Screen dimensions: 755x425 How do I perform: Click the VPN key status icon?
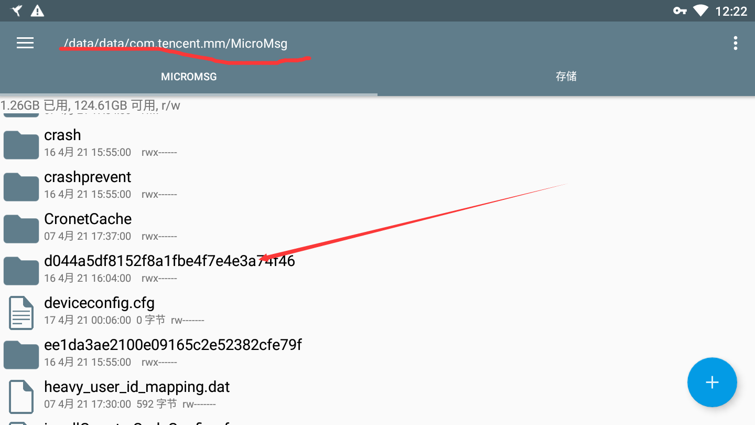[x=680, y=10]
